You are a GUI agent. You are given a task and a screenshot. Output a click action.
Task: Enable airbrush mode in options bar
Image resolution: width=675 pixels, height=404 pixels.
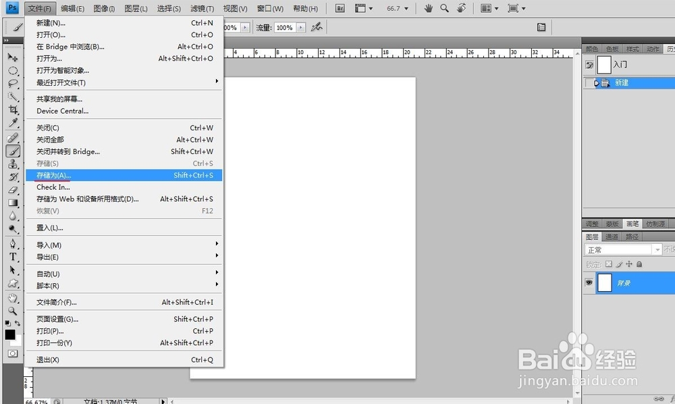point(317,27)
